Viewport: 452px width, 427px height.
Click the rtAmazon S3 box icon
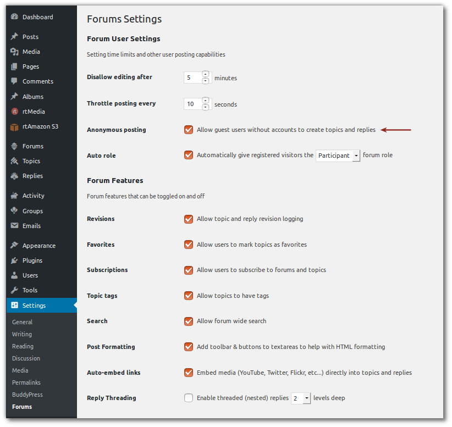point(14,126)
